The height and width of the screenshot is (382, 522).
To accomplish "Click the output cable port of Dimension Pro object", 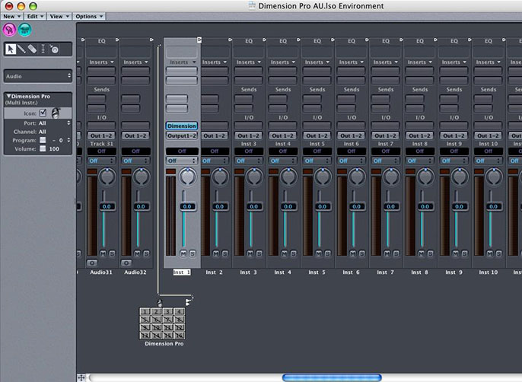I will point(189,302).
